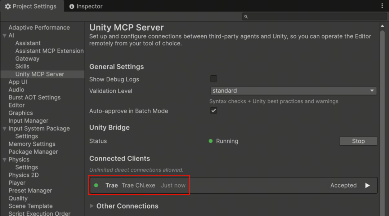The image size is (389, 216).
Task: Click the Auto-approve in Batch Mode label
Action: coord(129,111)
